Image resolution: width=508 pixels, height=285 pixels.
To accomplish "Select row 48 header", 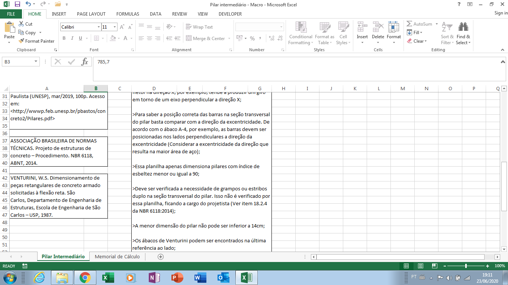I will (5, 222).
